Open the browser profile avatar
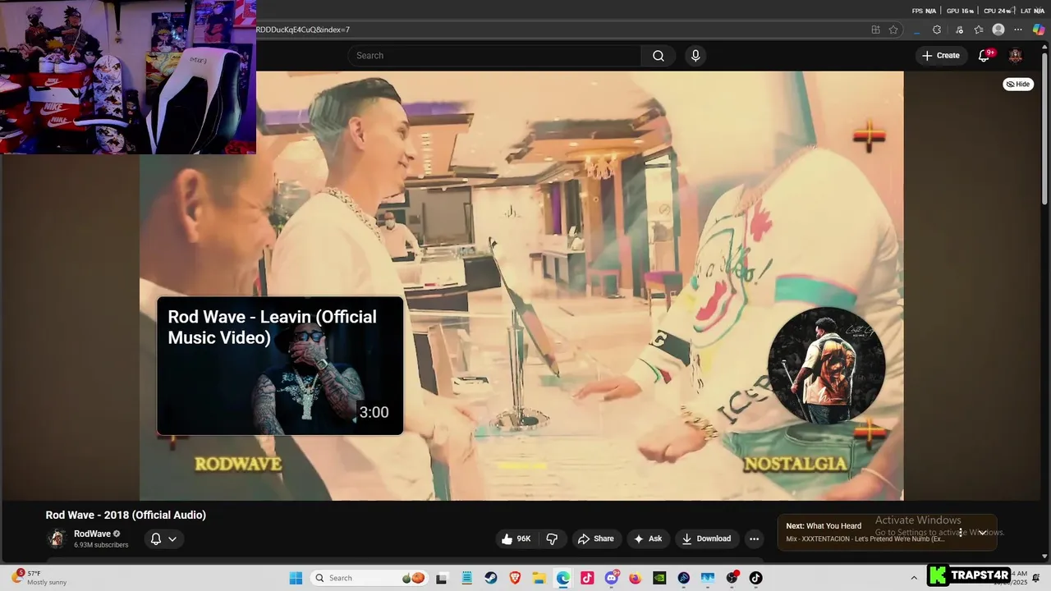1051x591 pixels. (998, 30)
